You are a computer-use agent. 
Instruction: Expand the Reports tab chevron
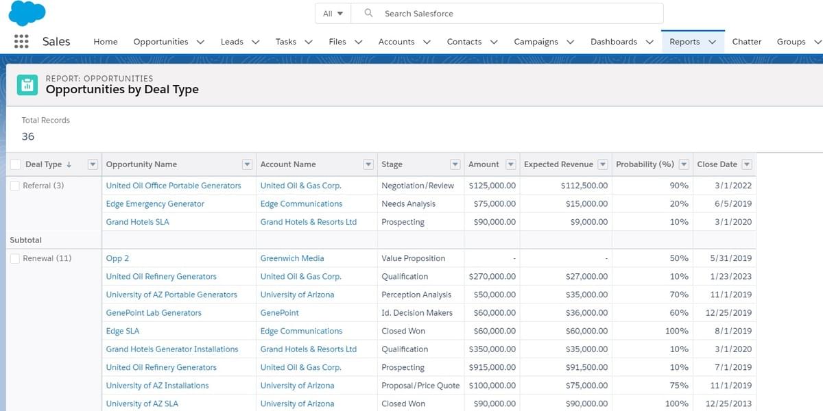coord(712,42)
